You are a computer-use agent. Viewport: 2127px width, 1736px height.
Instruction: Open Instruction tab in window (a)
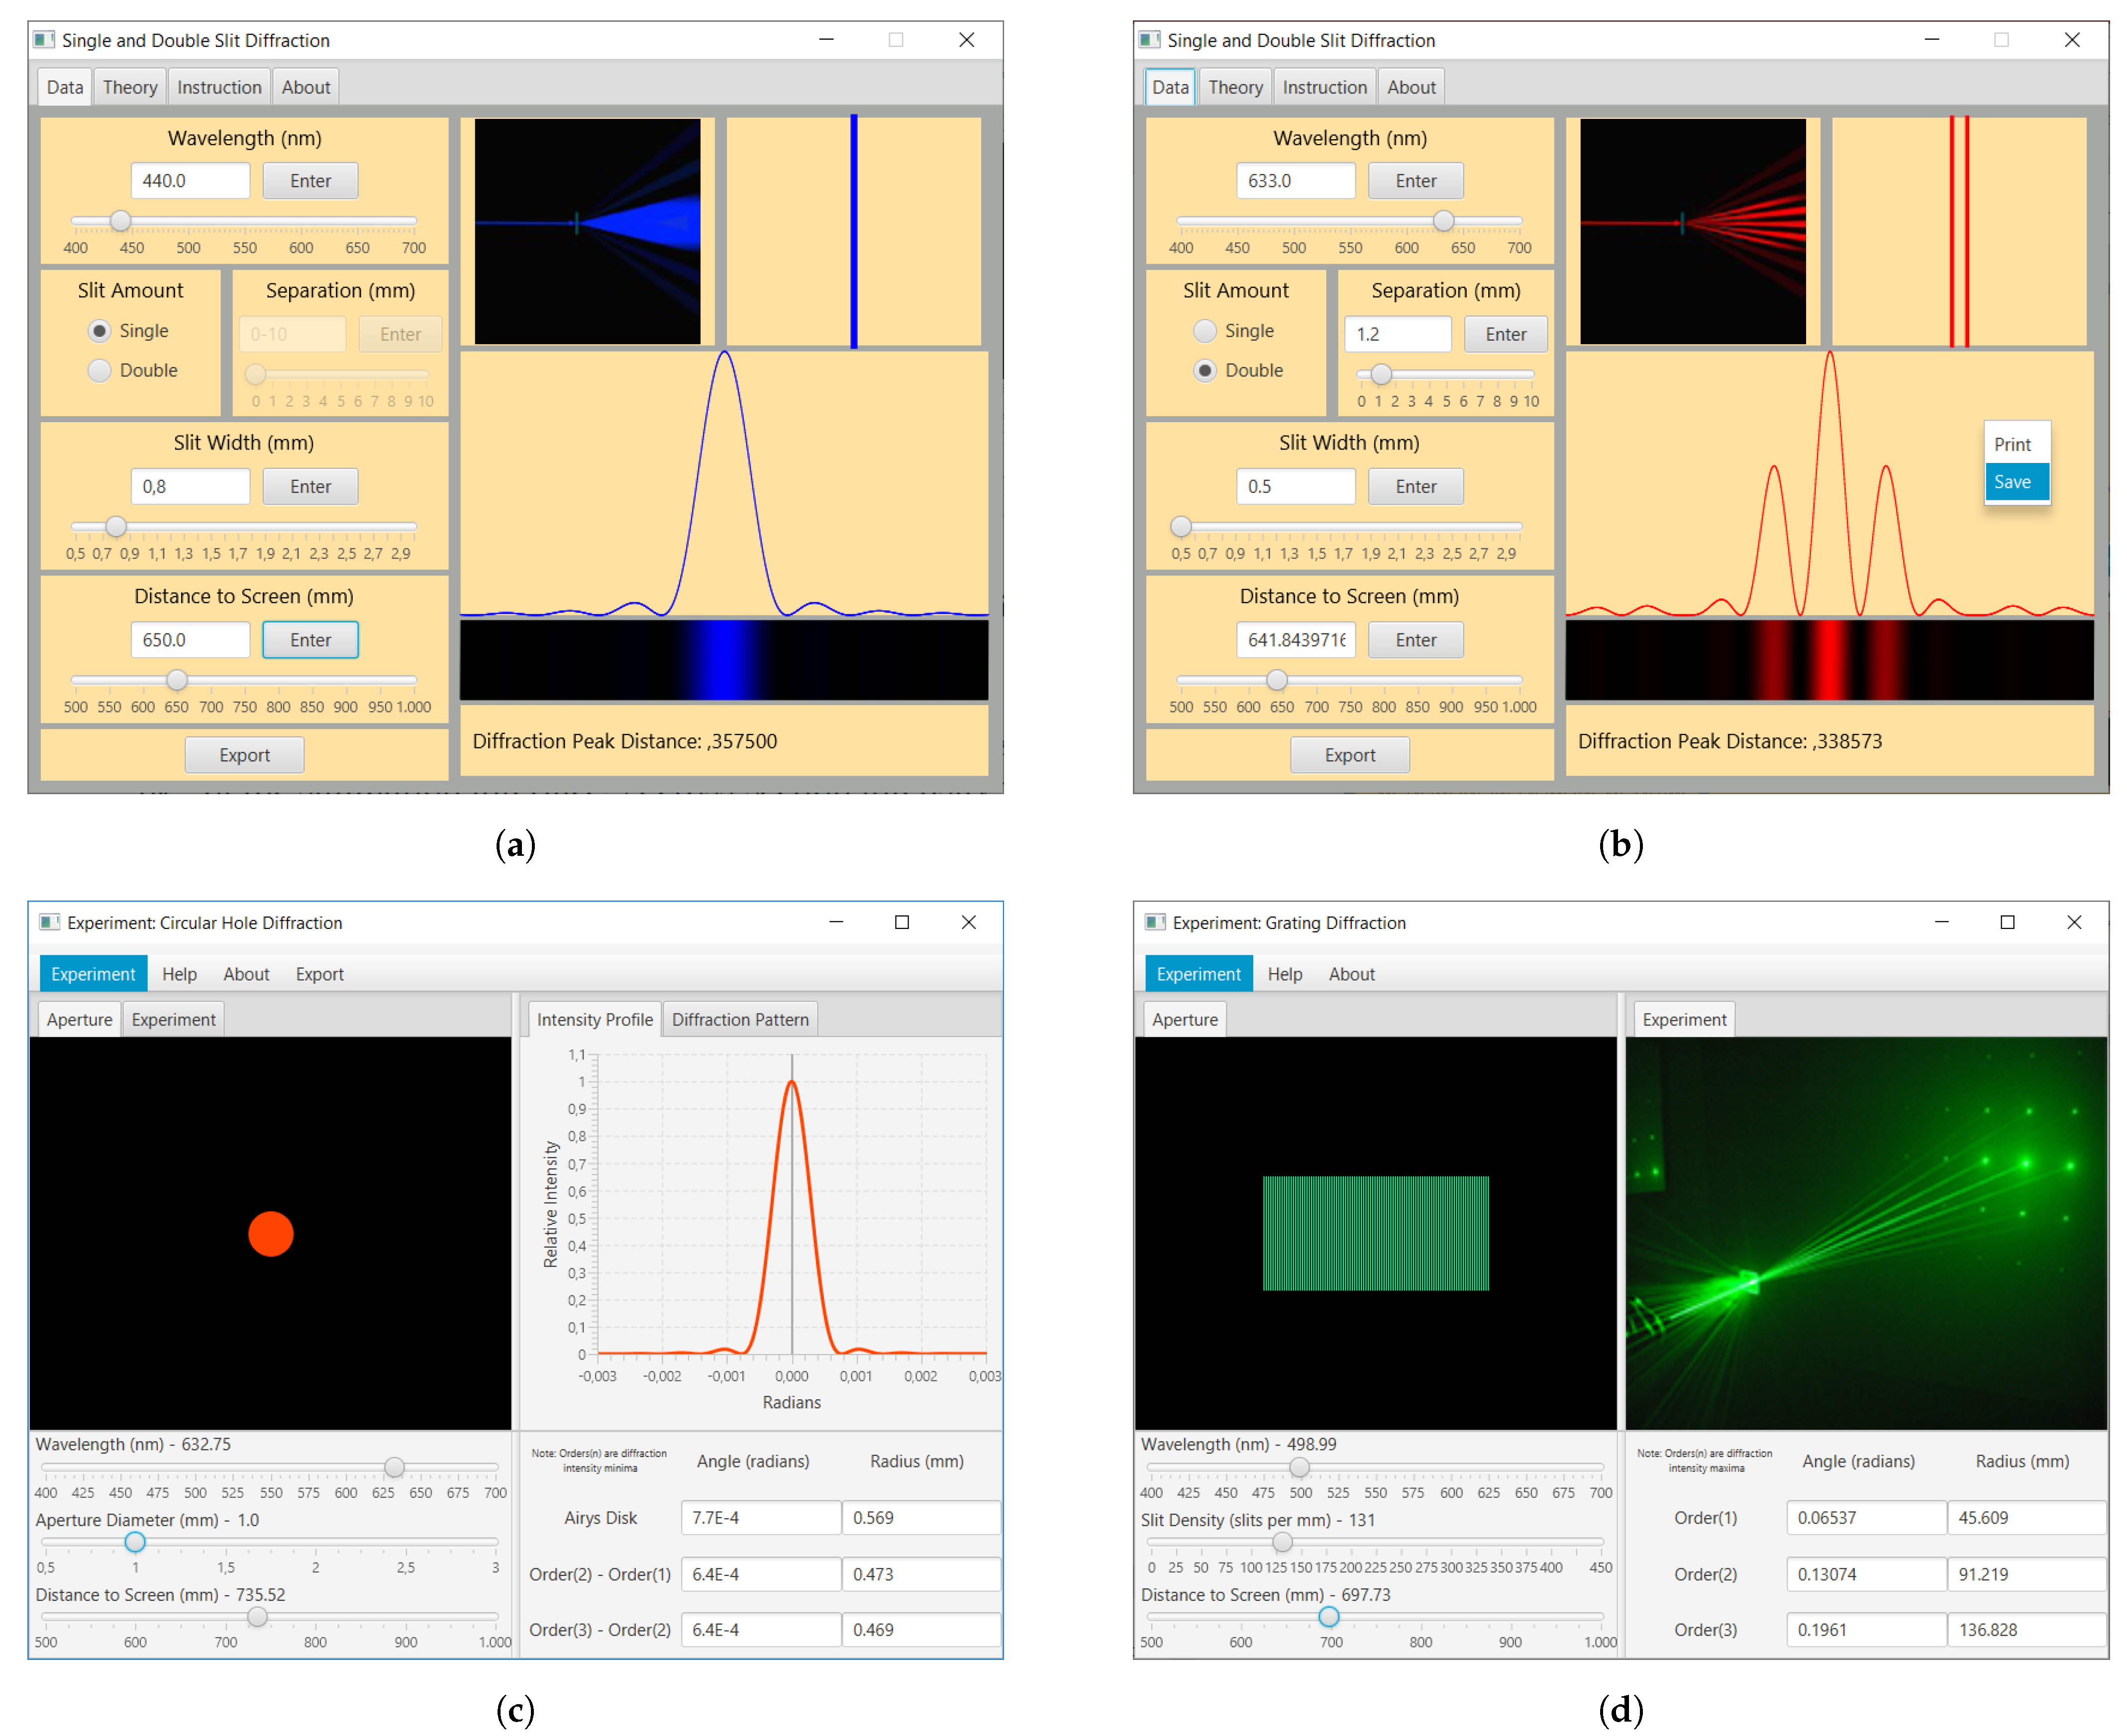point(219,87)
